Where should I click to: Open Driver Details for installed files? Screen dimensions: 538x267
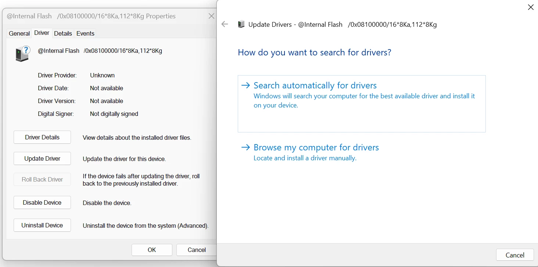42,137
